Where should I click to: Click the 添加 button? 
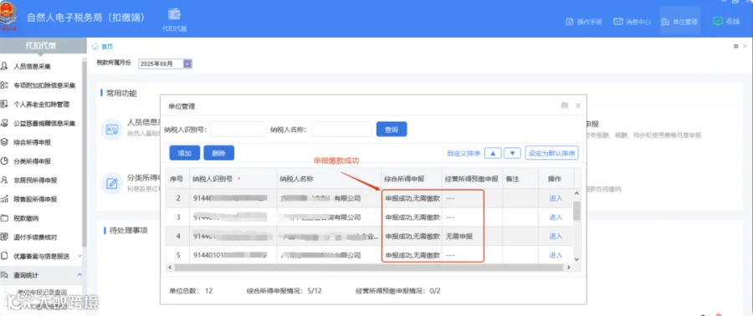[x=185, y=154]
